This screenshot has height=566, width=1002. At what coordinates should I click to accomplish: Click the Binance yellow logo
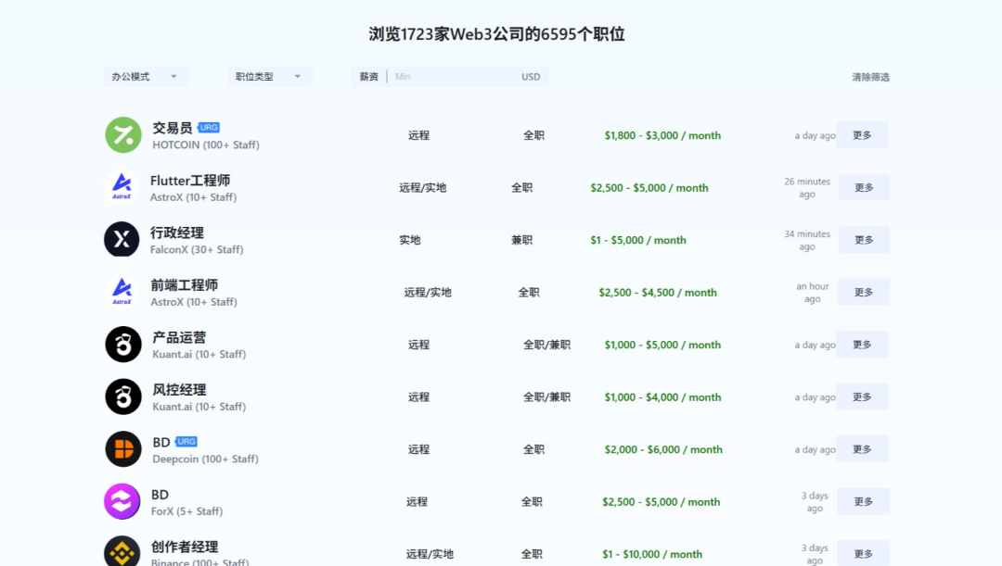point(122,552)
